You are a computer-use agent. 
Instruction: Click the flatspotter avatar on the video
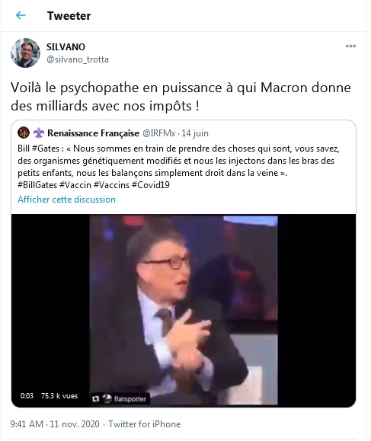point(107,398)
